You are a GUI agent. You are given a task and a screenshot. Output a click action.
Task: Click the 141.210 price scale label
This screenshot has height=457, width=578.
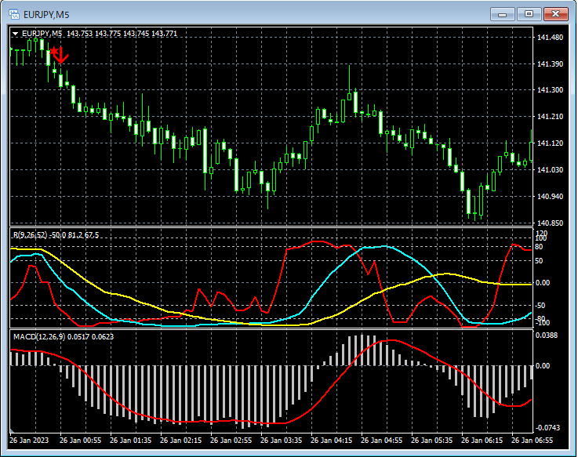point(551,117)
